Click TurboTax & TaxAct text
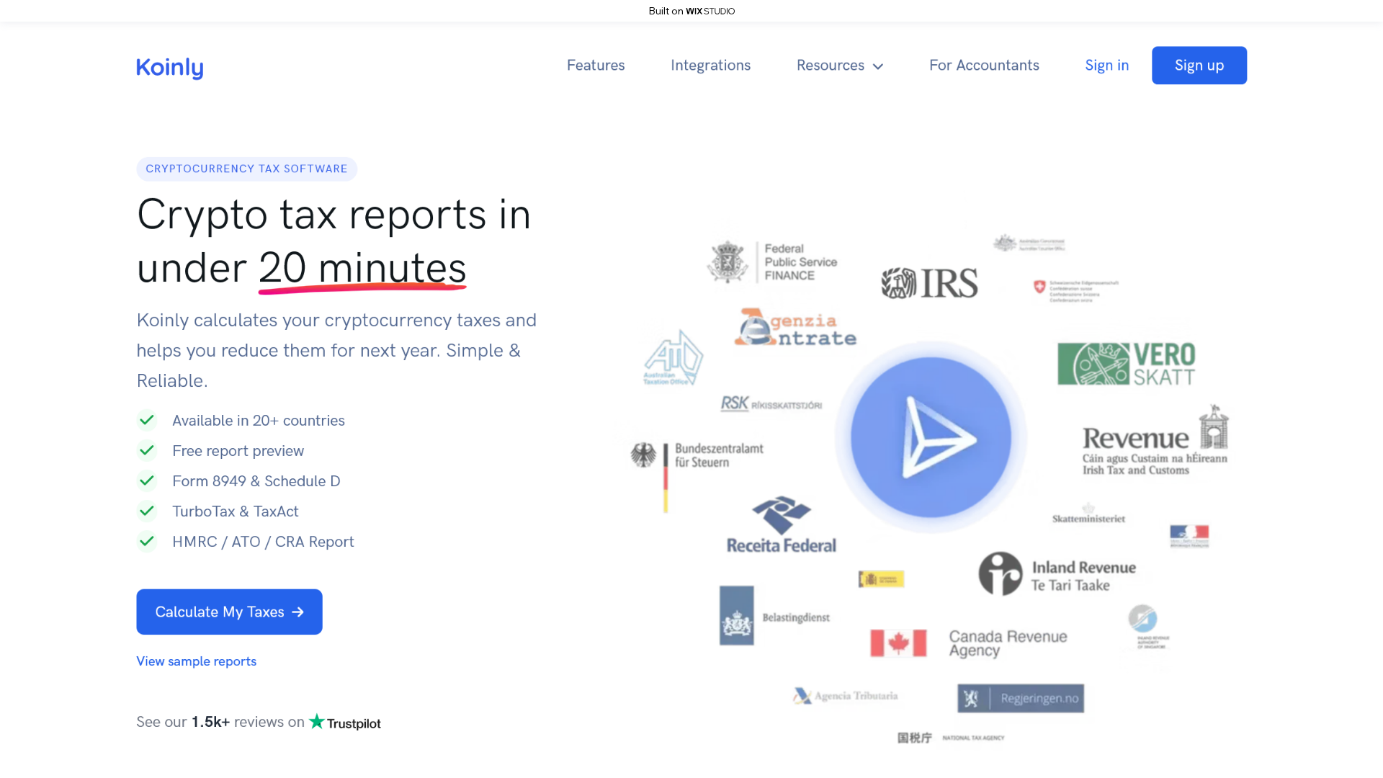Viewport: 1383px width, 778px height. click(235, 511)
